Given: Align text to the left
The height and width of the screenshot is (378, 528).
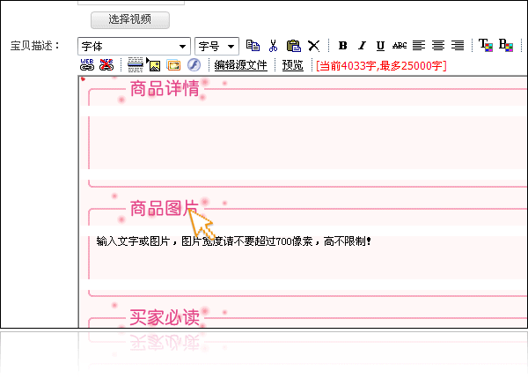Looking at the screenshot, I should point(419,46).
